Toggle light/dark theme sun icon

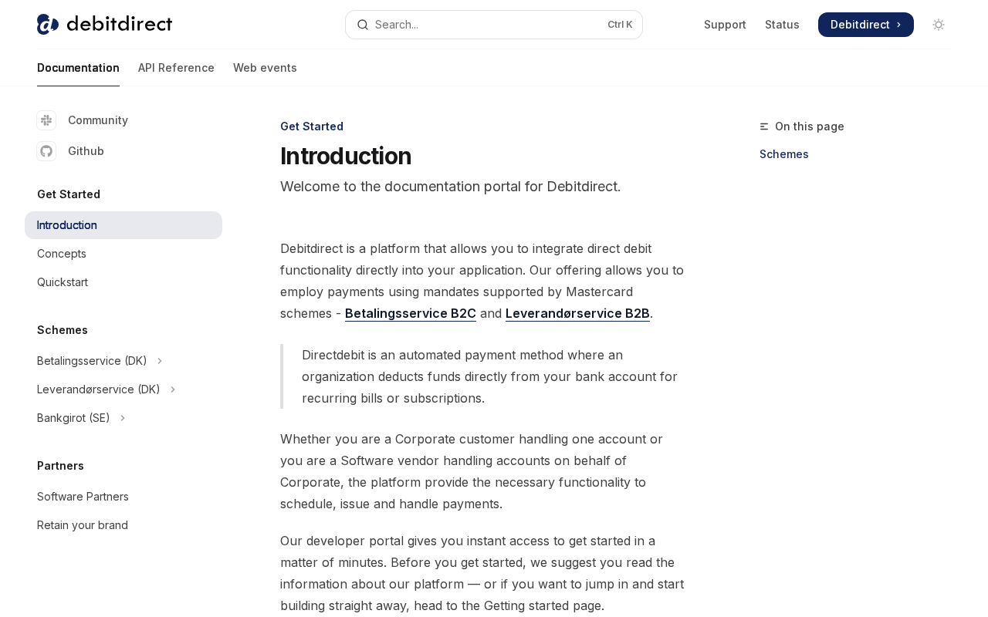(939, 25)
